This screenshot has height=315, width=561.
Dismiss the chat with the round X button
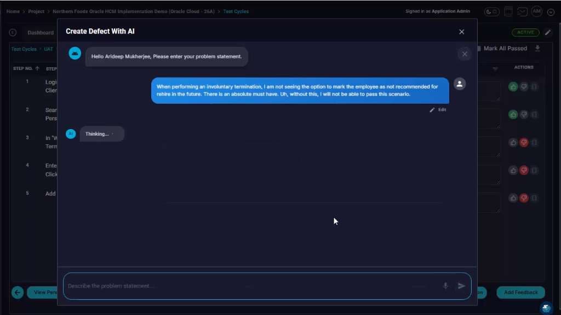click(x=465, y=54)
